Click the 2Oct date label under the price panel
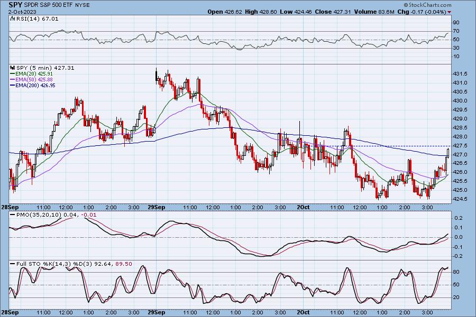The height and width of the screenshot is (317, 476). (x=303, y=208)
